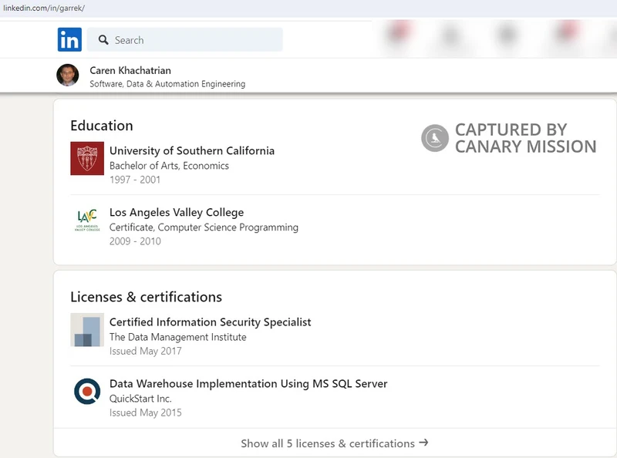Open University of Southern California school link
Viewport: 617px width, 458px height.
[x=192, y=150]
